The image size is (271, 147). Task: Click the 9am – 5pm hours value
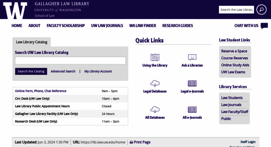(x=110, y=91)
